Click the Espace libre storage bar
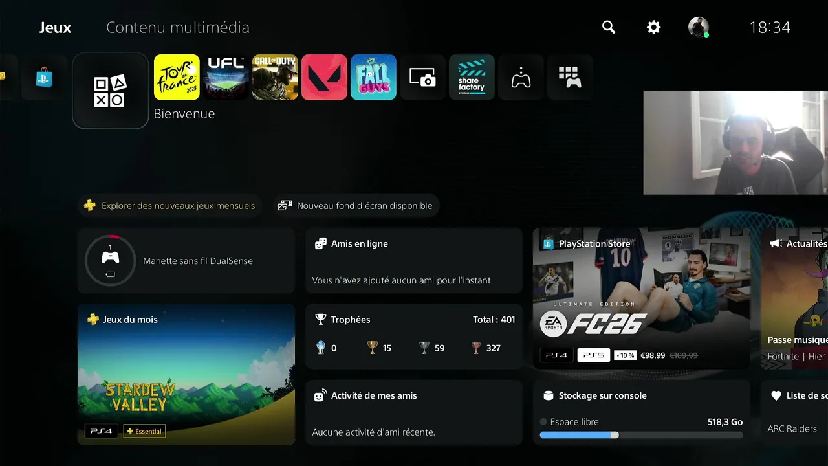Viewport: 828px width, 466px height. pyautogui.click(x=642, y=435)
